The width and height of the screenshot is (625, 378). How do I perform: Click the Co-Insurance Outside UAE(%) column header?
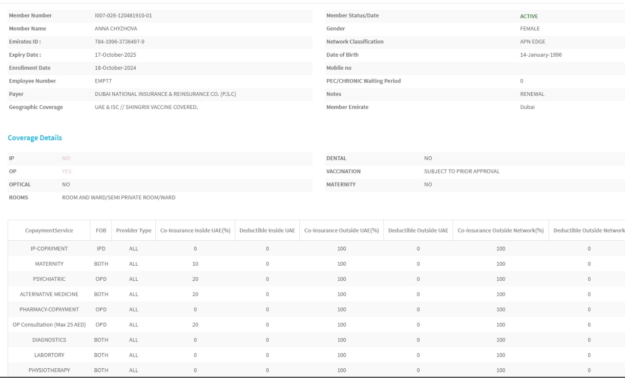[x=342, y=231]
